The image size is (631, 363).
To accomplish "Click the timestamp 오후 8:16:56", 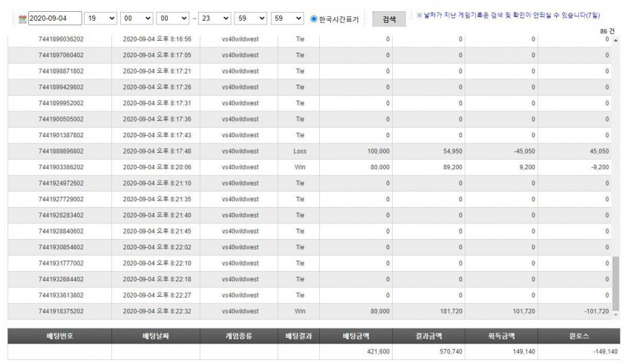I will coord(174,39).
